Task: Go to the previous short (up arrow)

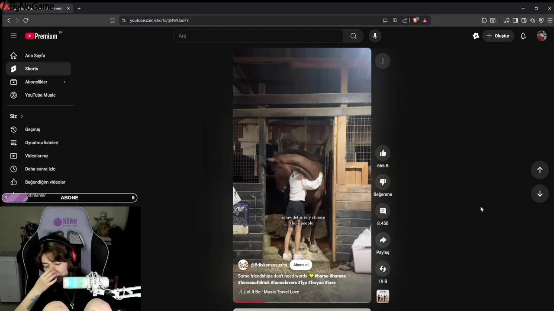Action: pyautogui.click(x=540, y=170)
